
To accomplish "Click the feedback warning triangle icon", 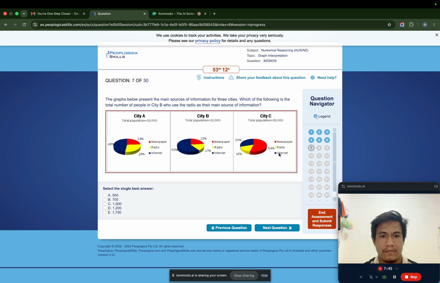I will point(231,78).
